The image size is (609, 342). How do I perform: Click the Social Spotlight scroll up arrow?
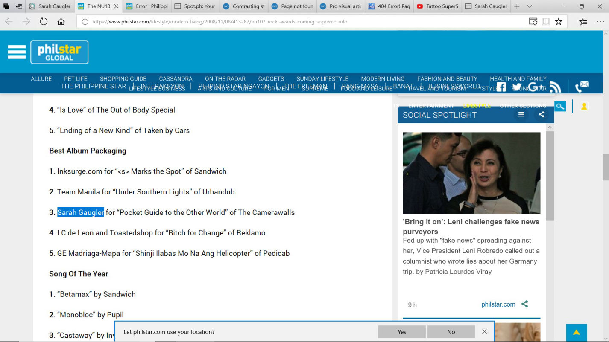point(550,127)
